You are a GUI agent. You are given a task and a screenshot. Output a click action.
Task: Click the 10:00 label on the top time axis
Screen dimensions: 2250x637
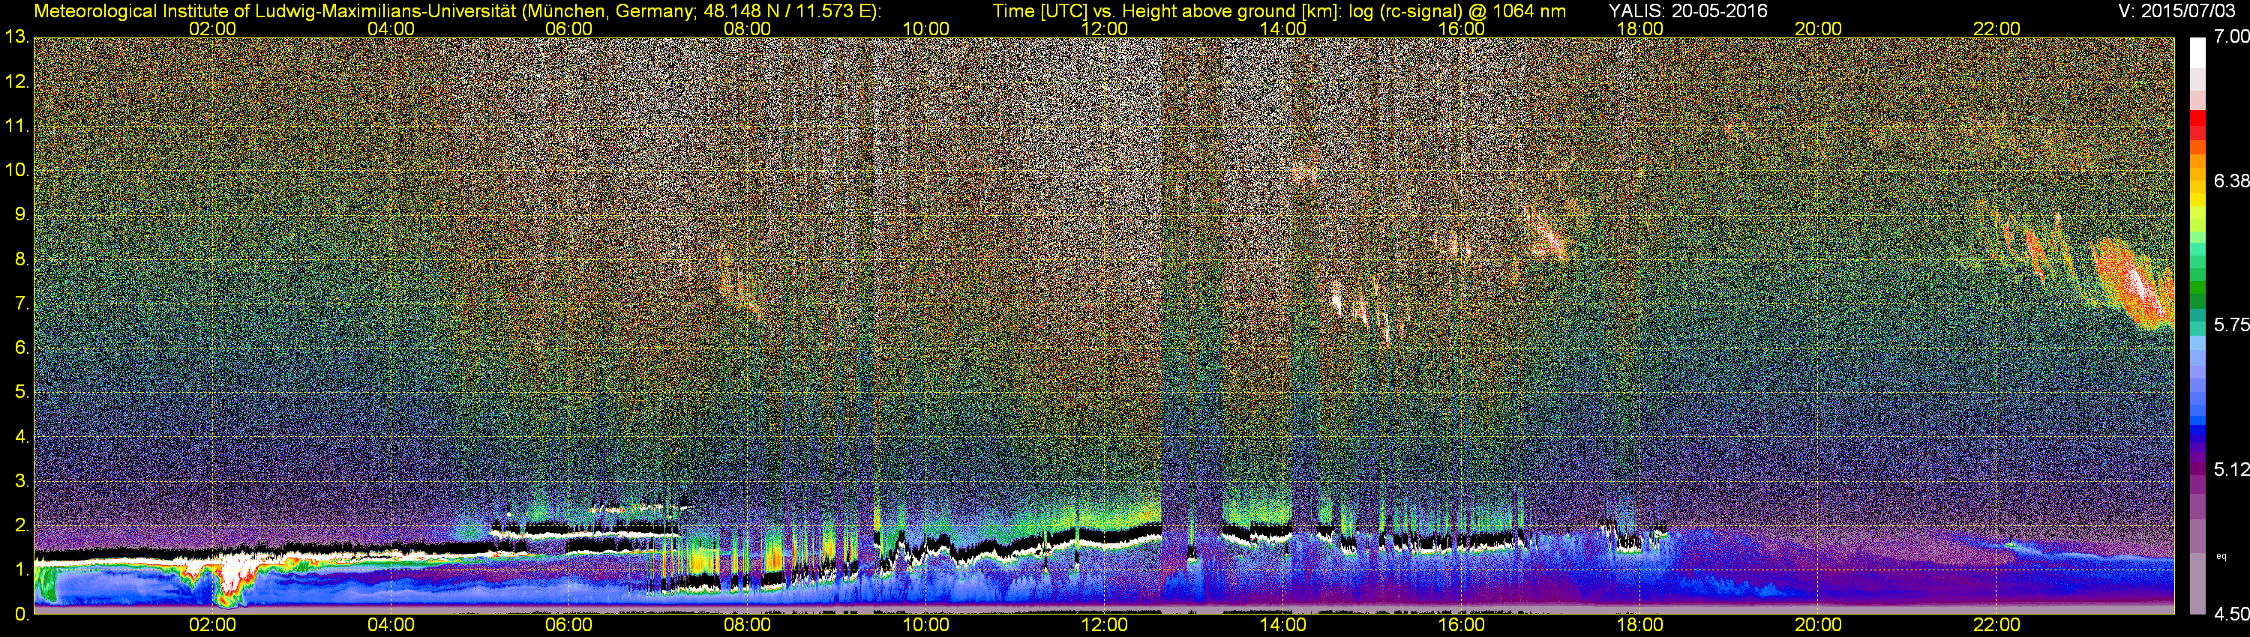[x=925, y=28]
